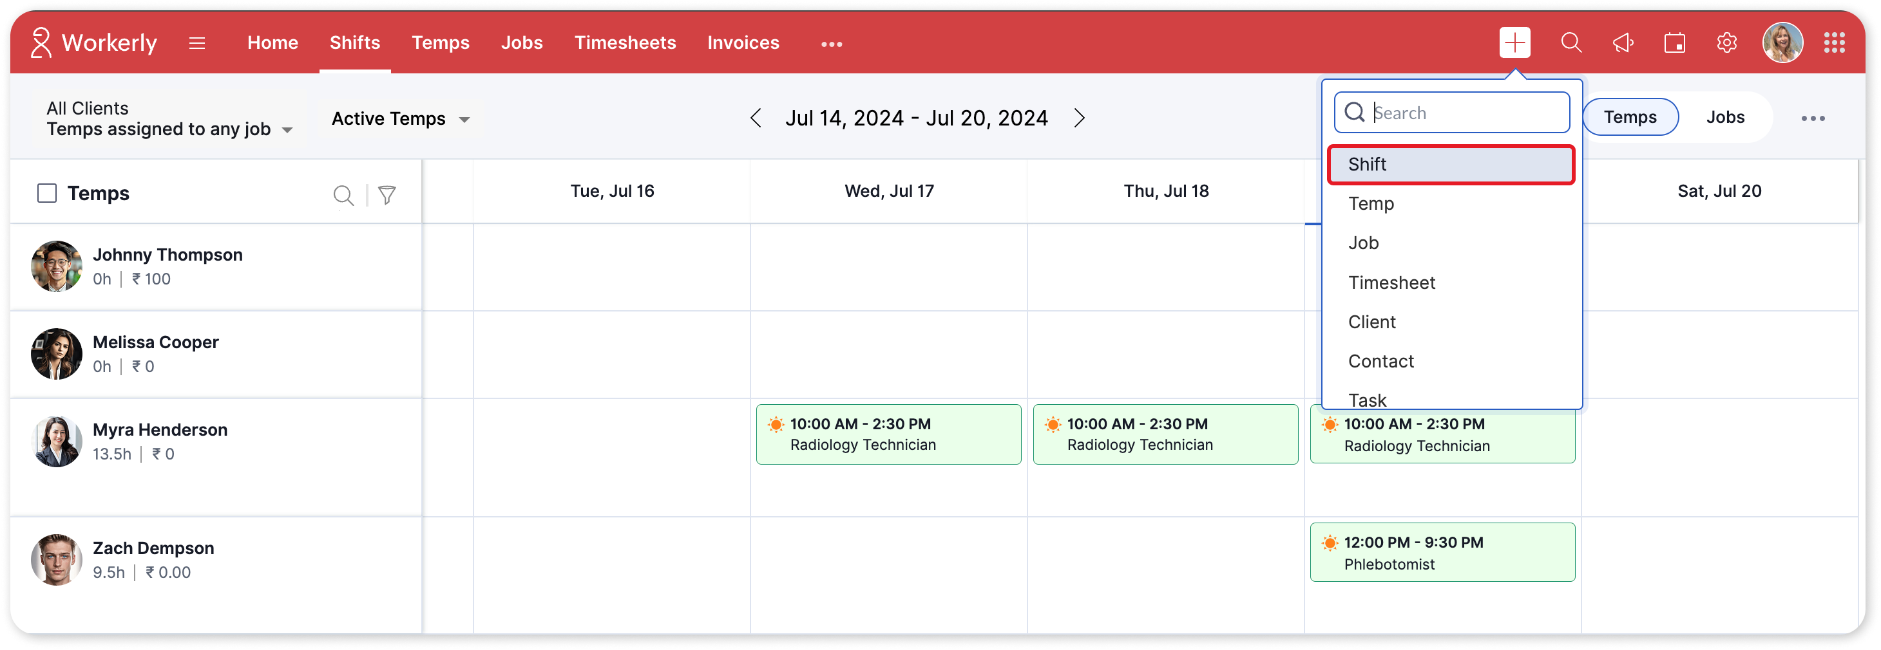Viewport: 1881px width, 650px height.
Task: Open announcements megaphone icon
Action: pyautogui.click(x=1623, y=42)
